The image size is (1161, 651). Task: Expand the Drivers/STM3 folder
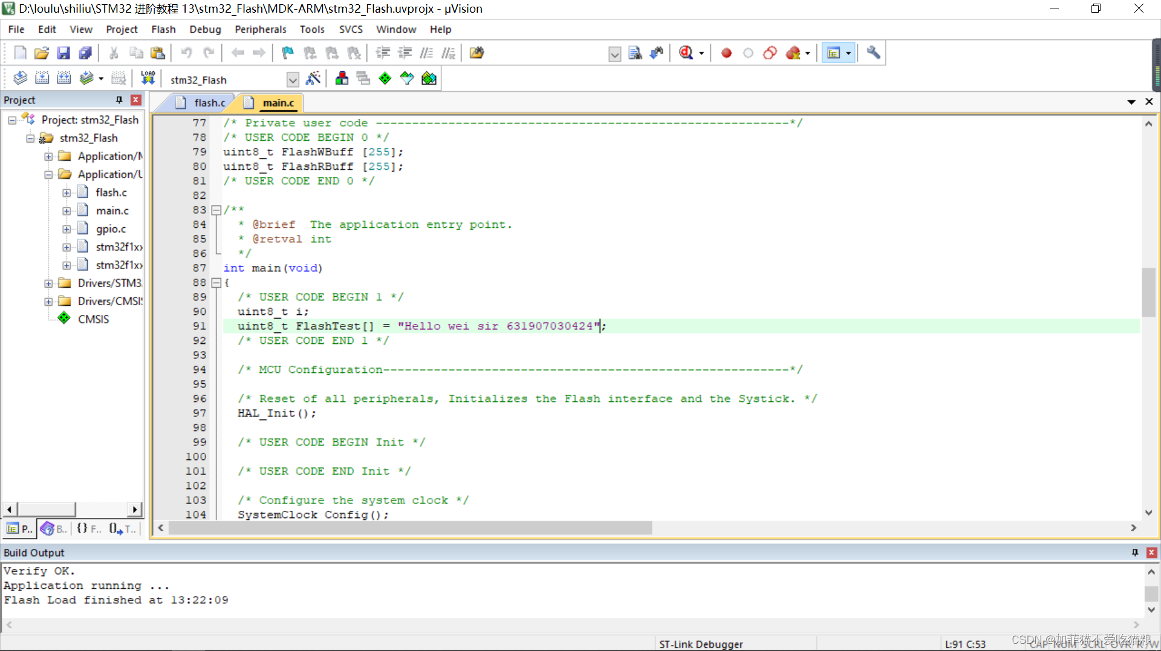(48, 283)
